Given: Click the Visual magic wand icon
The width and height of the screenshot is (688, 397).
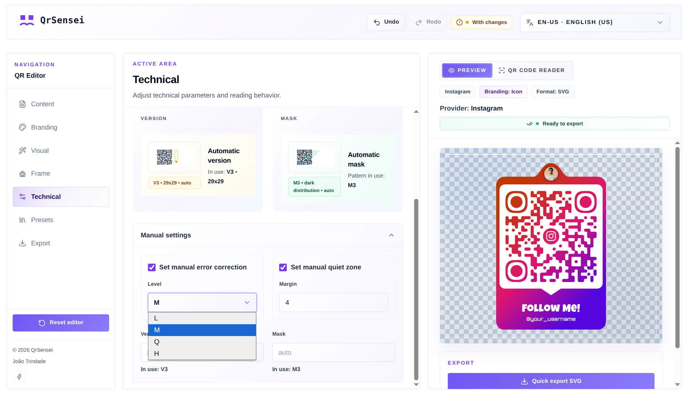Looking at the screenshot, I should [23, 150].
